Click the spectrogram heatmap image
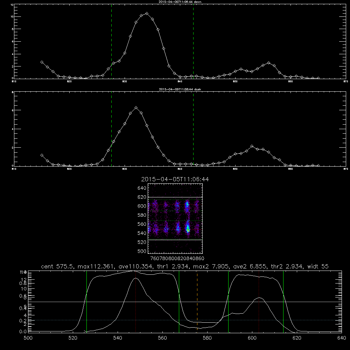The image size is (350, 350). (x=175, y=218)
